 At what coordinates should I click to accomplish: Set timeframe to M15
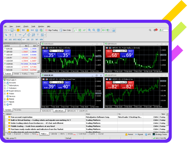[15, 40]
